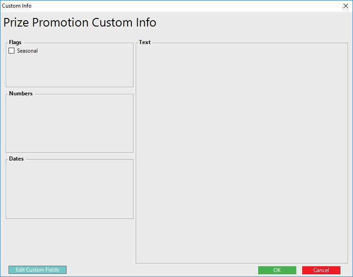Select the Numbers group label
353x277 pixels.
pyautogui.click(x=21, y=94)
